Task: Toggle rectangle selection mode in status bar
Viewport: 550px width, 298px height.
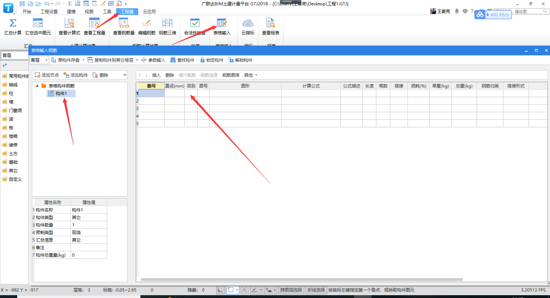Action: 230,290
